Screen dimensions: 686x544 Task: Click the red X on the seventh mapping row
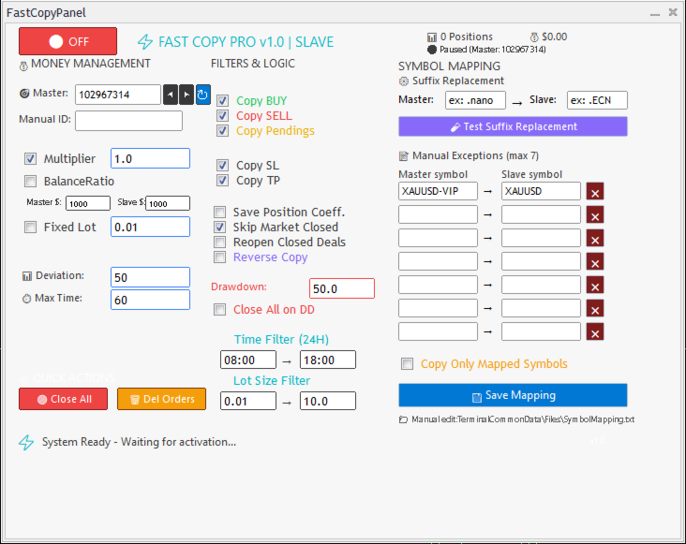point(595,331)
